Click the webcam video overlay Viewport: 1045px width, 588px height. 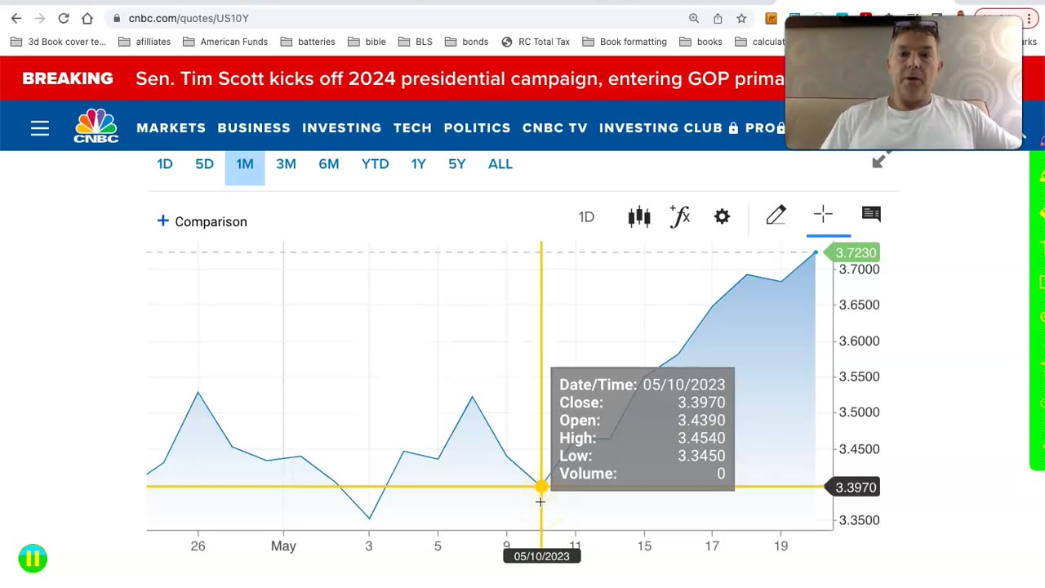[904, 83]
